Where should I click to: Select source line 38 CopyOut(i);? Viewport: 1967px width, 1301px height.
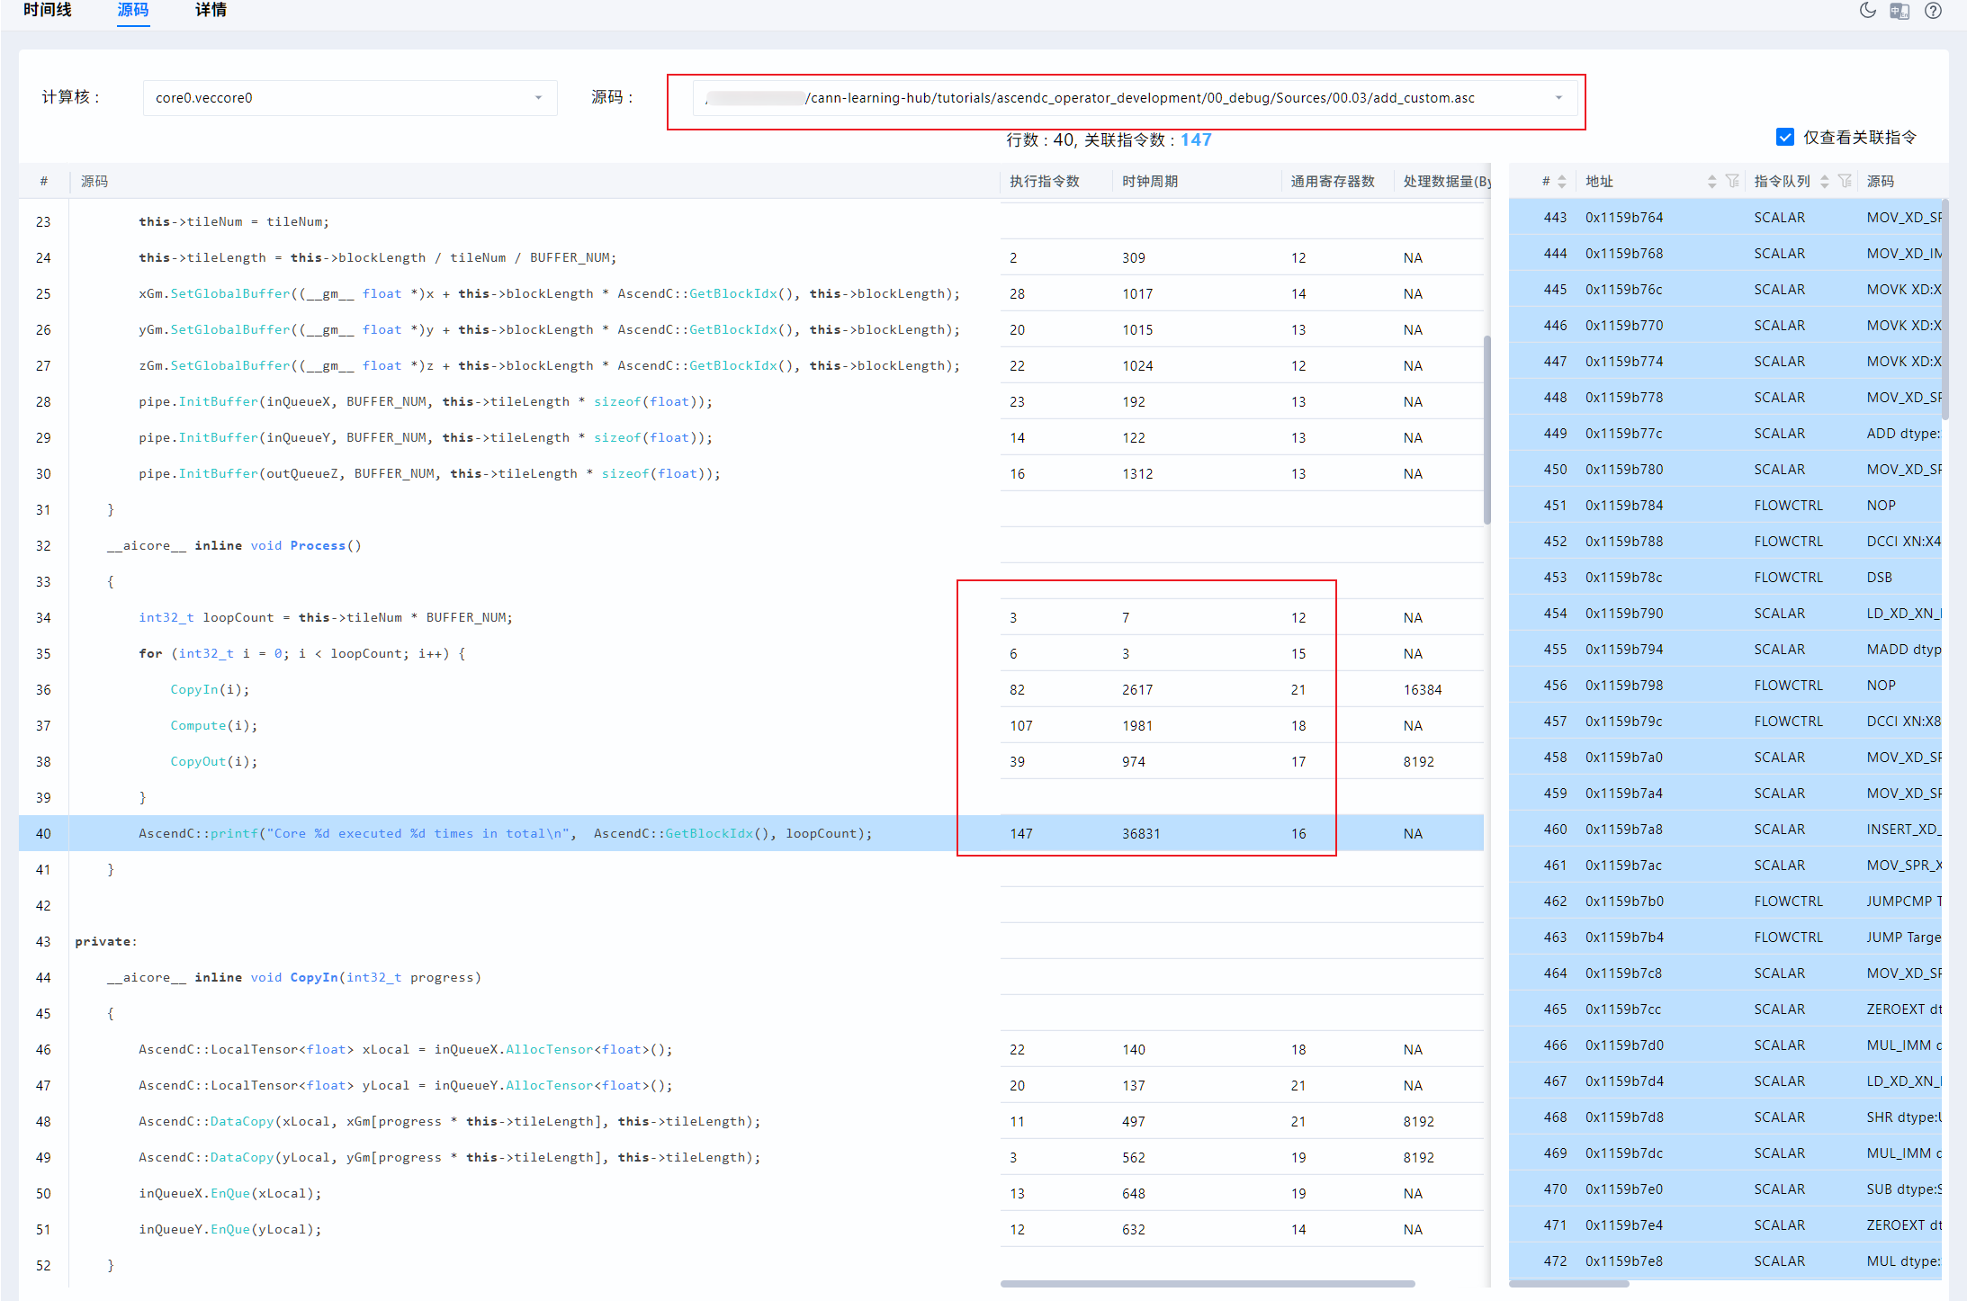pos(751,761)
